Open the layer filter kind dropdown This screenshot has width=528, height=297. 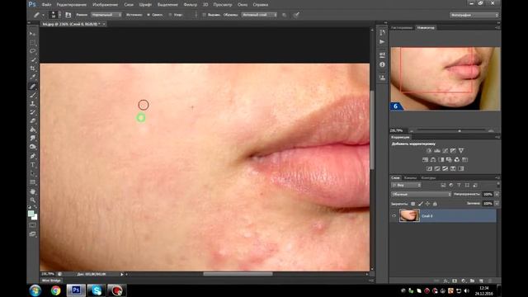(x=406, y=185)
